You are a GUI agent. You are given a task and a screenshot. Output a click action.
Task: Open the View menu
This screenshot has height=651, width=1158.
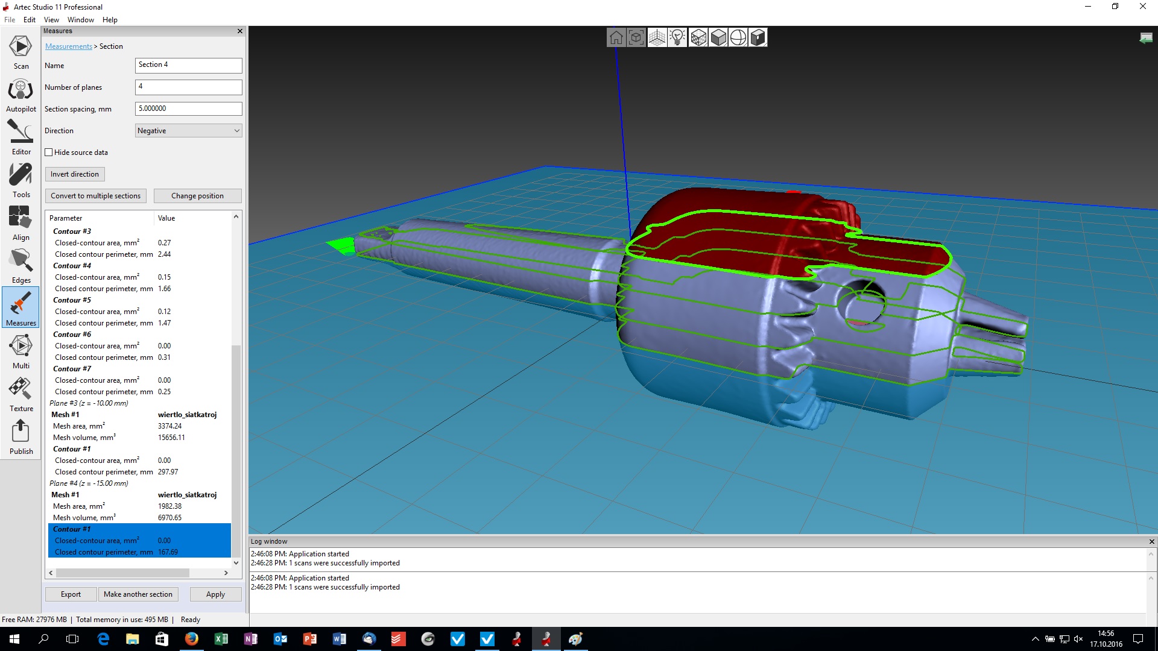point(51,19)
